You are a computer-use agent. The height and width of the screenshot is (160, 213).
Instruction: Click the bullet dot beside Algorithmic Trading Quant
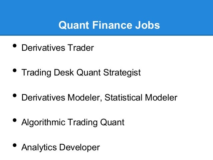tap(15, 120)
